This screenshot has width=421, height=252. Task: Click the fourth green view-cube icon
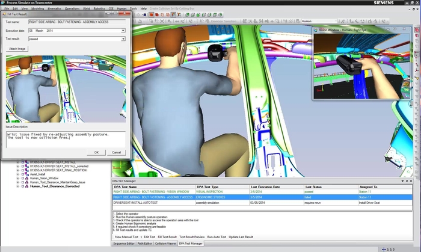(x=204, y=15)
